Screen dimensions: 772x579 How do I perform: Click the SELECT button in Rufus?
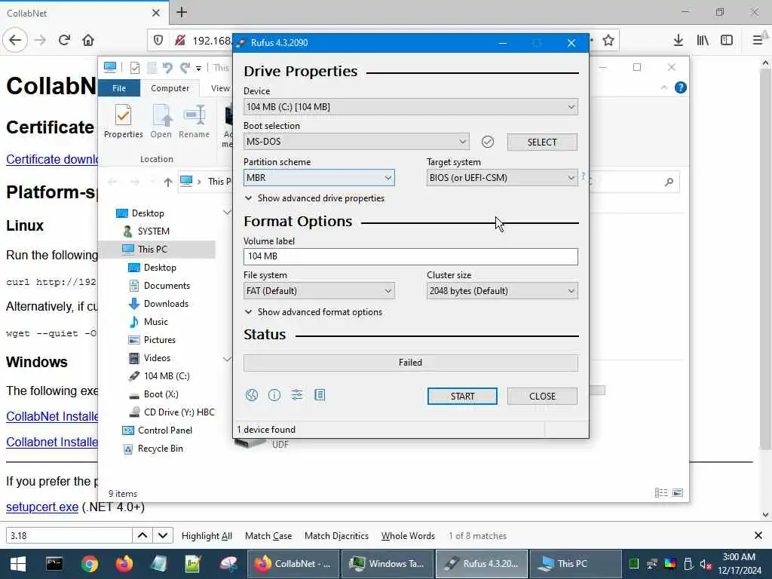point(542,142)
